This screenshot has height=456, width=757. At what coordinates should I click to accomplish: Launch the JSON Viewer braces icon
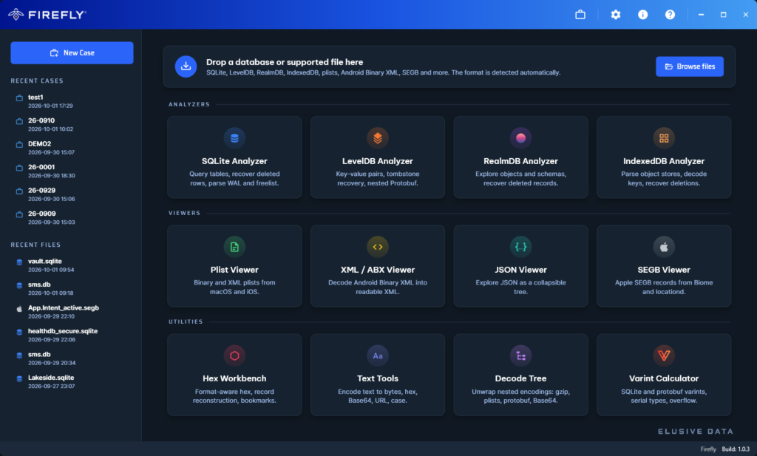tap(520, 247)
